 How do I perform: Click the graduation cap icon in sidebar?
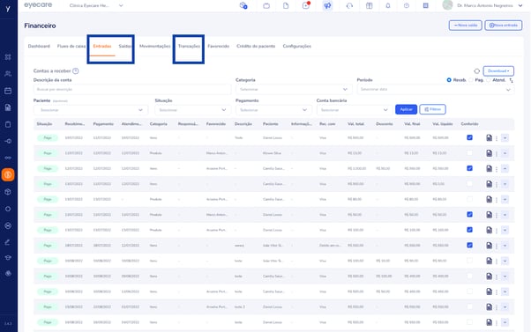8,258
